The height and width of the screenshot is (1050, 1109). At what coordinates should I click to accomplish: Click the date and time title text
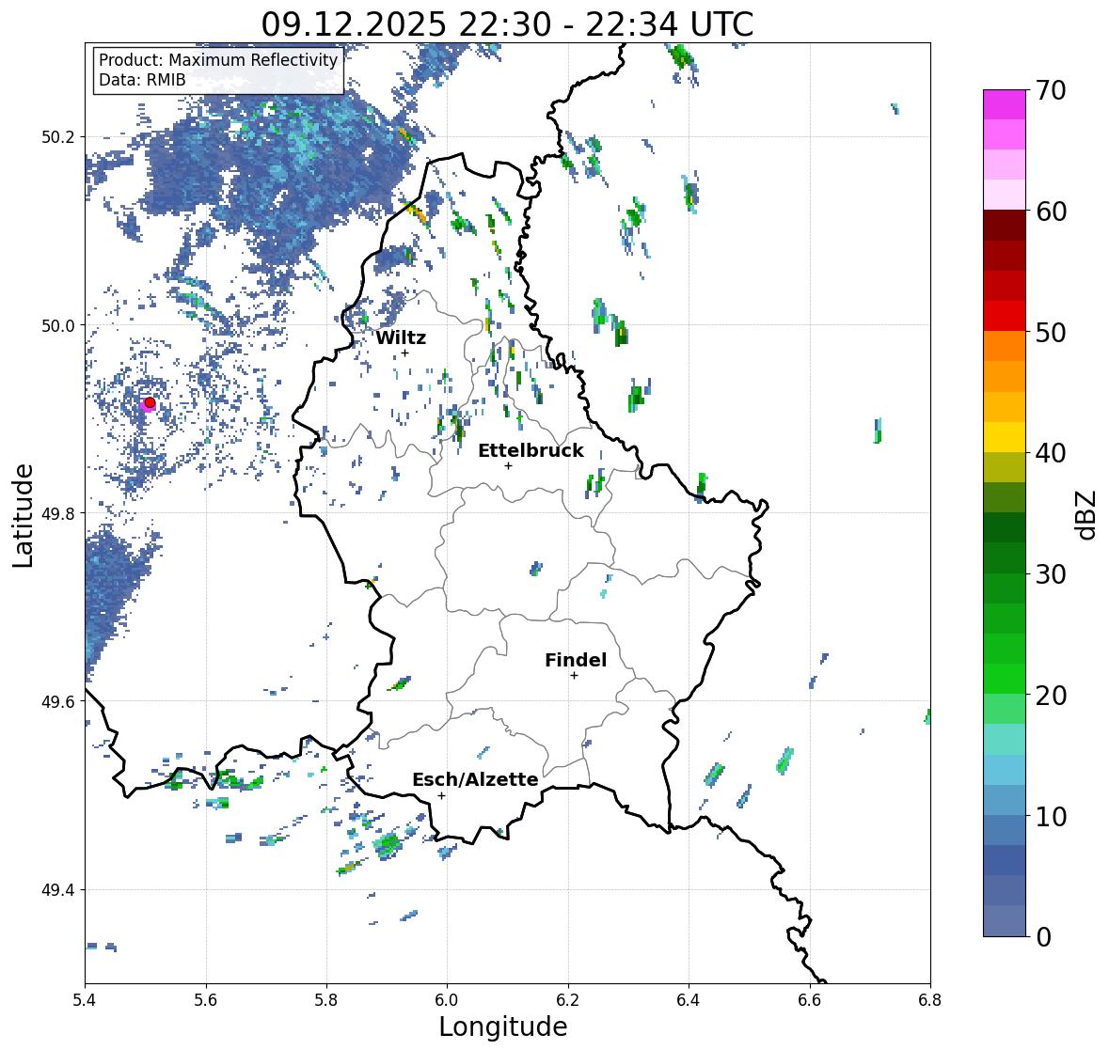tap(507, 24)
